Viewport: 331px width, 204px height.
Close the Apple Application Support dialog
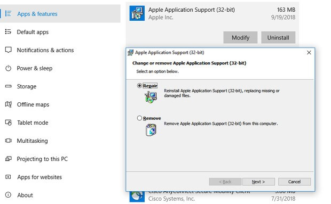(x=309, y=52)
